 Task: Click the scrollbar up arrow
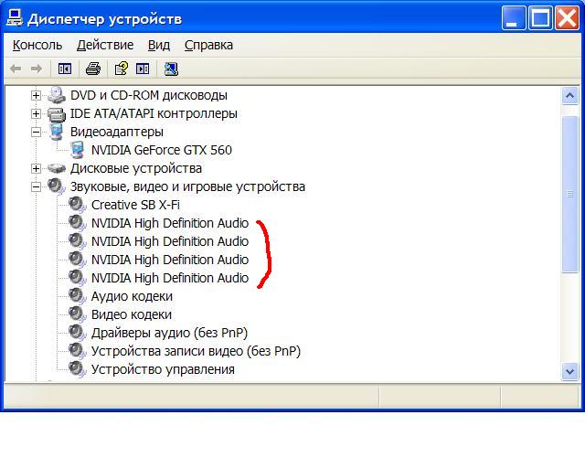click(x=569, y=96)
